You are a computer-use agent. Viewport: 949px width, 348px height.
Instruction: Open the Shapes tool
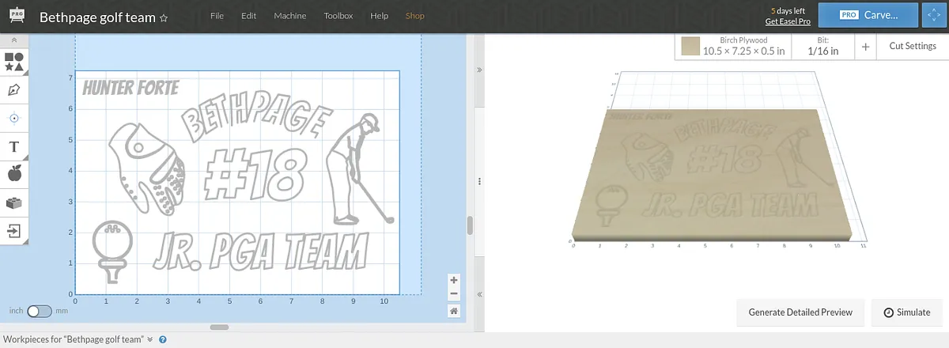tap(13, 62)
